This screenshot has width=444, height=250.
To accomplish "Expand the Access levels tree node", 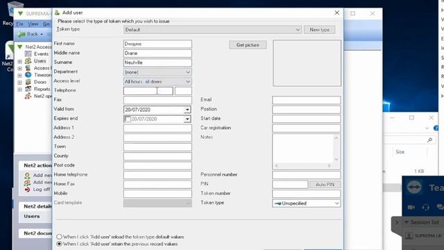I will (19, 68).
